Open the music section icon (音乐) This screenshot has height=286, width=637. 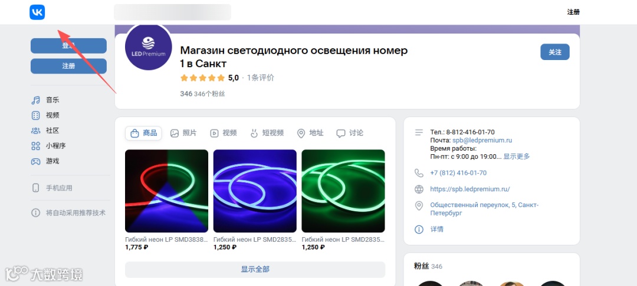point(36,100)
